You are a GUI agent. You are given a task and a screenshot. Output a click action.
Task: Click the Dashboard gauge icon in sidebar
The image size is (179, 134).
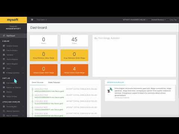coord(4,36)
